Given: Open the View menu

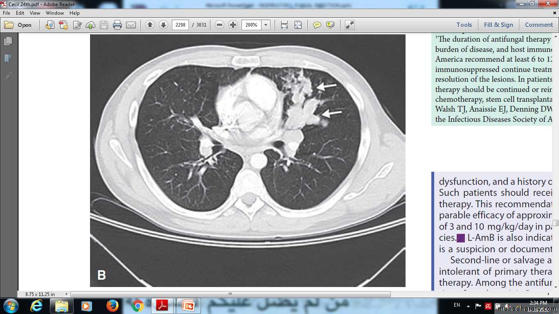Looking at the screenshot, I should coord(35,13).
